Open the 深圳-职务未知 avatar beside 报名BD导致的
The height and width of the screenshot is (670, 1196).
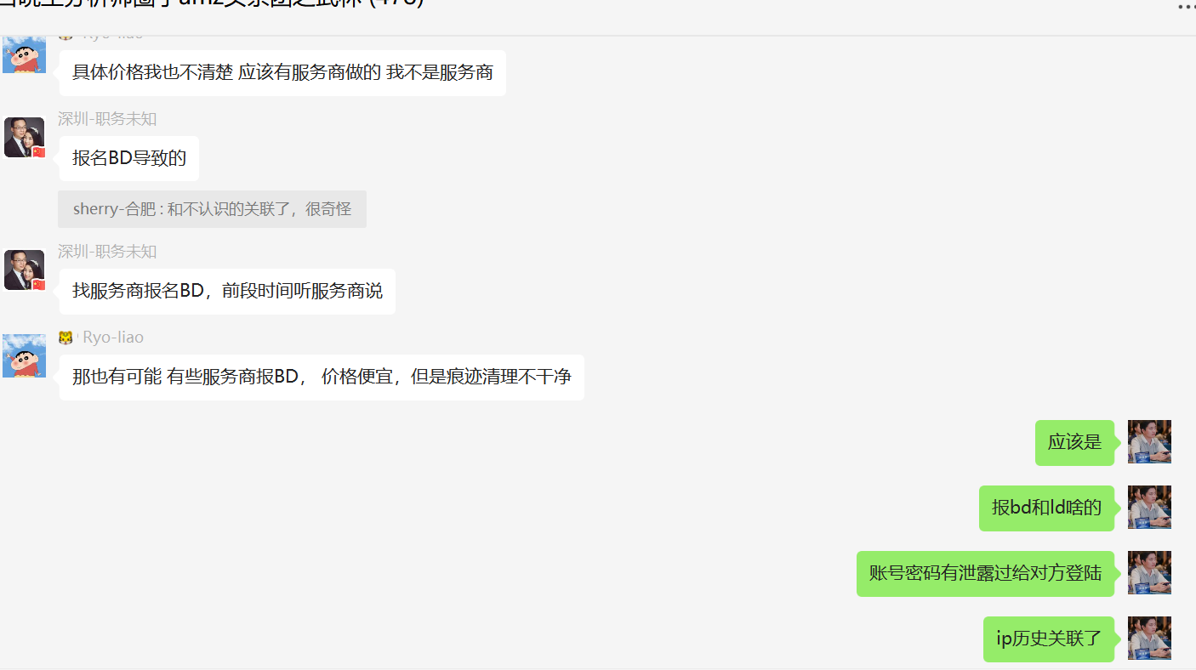(x=25, y=137)
